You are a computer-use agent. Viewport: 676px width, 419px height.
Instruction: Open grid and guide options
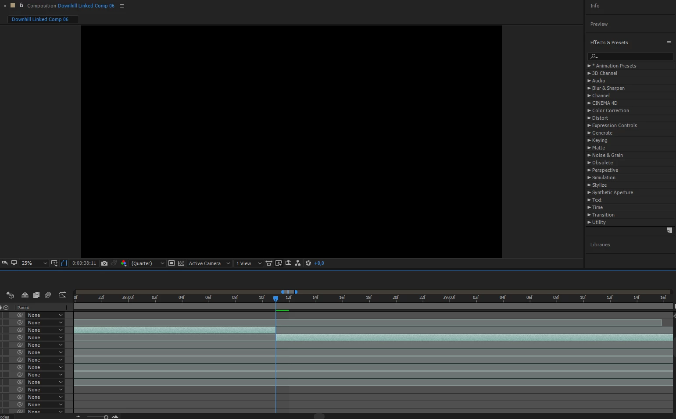(54, 263)
